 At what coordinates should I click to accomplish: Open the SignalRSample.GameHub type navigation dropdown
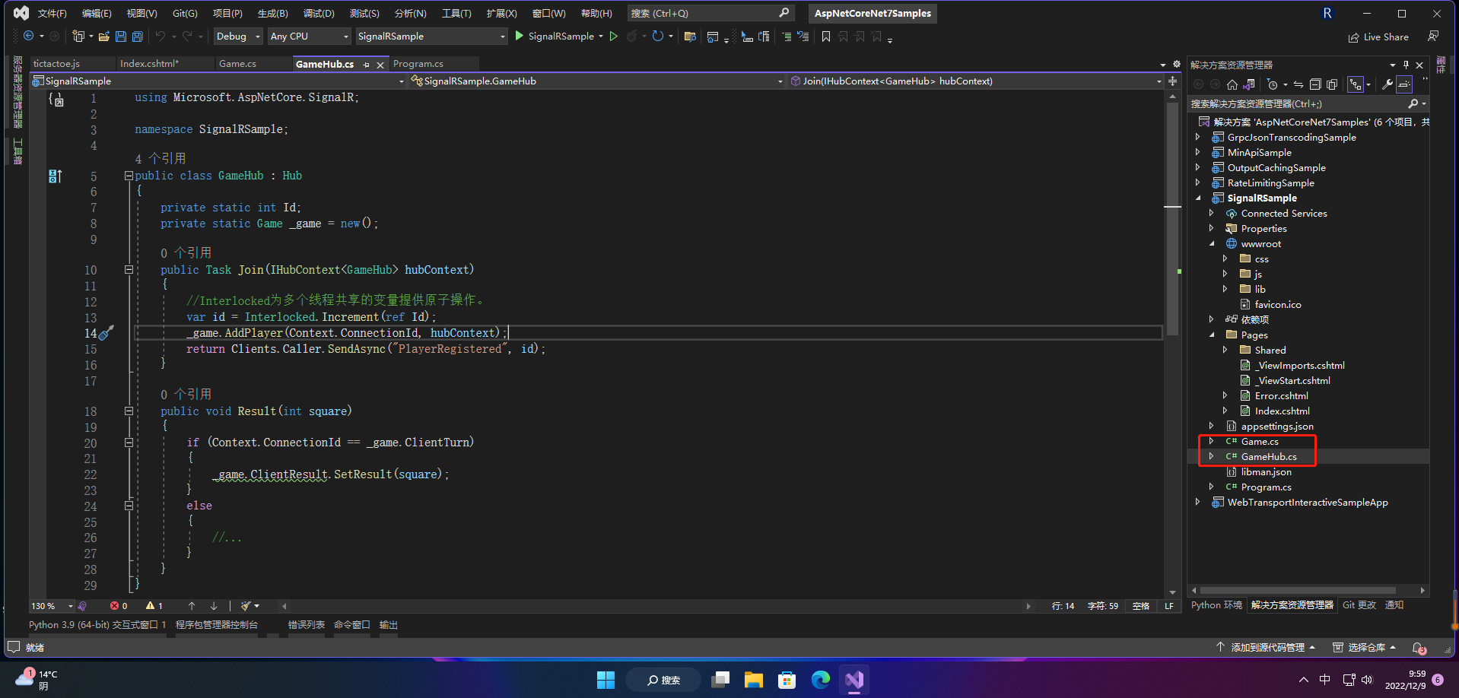(x=597, y=81)
